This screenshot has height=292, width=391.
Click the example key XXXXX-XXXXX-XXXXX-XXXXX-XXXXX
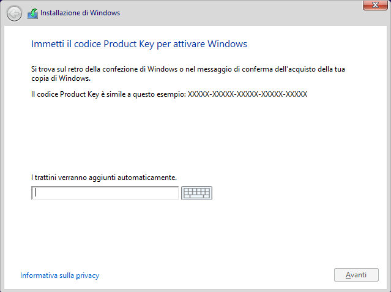[247, 94]
